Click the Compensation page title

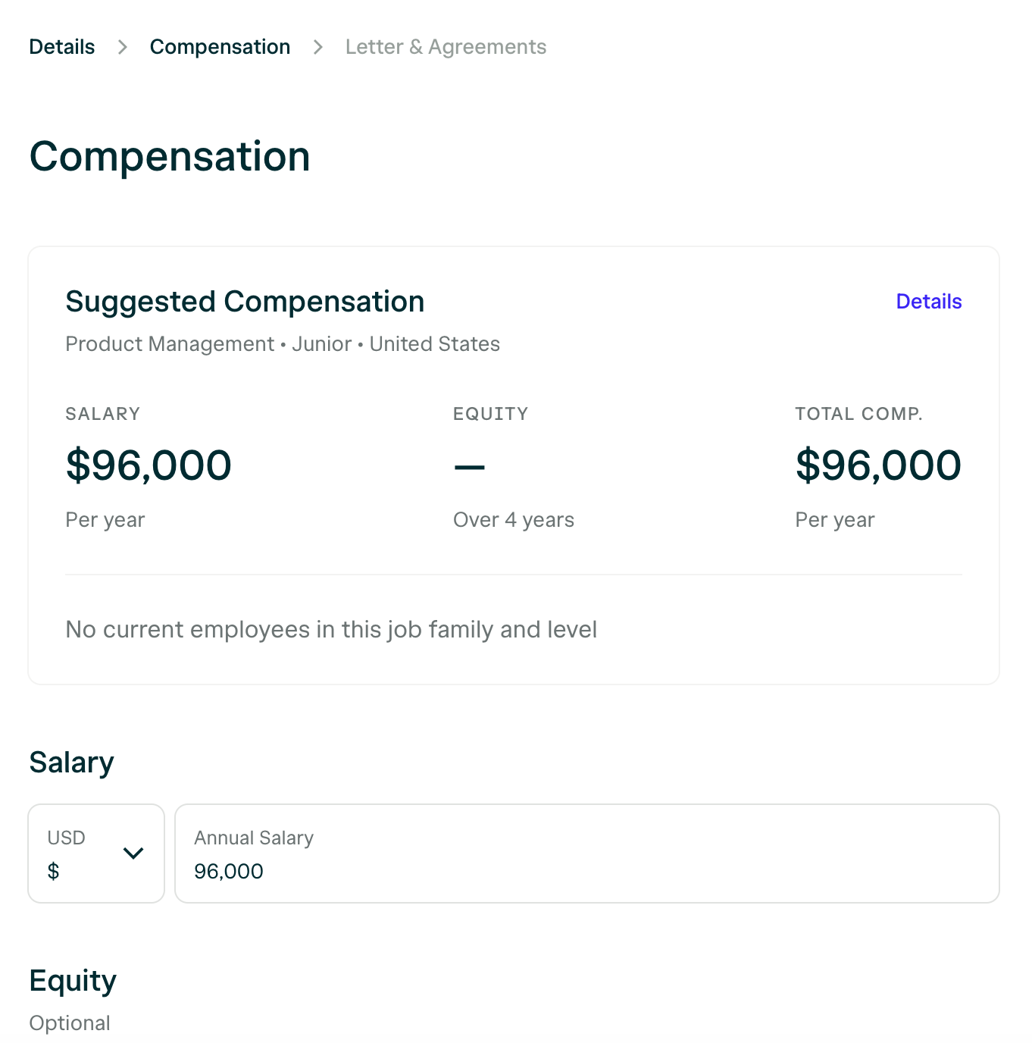[x=170, y=157]
